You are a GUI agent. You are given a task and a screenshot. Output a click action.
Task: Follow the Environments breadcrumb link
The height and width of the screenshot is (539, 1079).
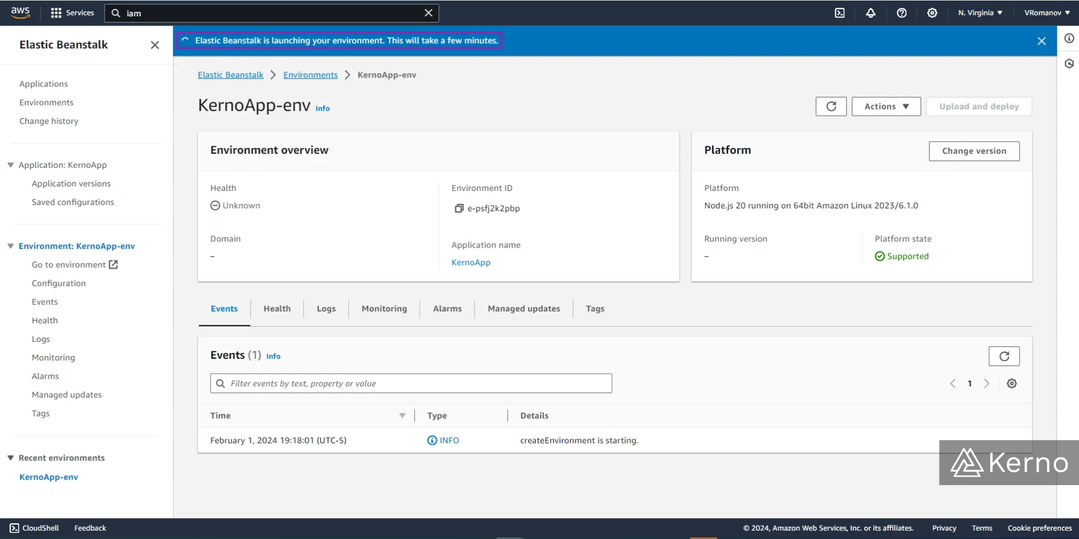click(x=310, y=75)
